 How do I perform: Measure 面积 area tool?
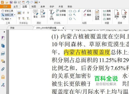coord(107,19)
